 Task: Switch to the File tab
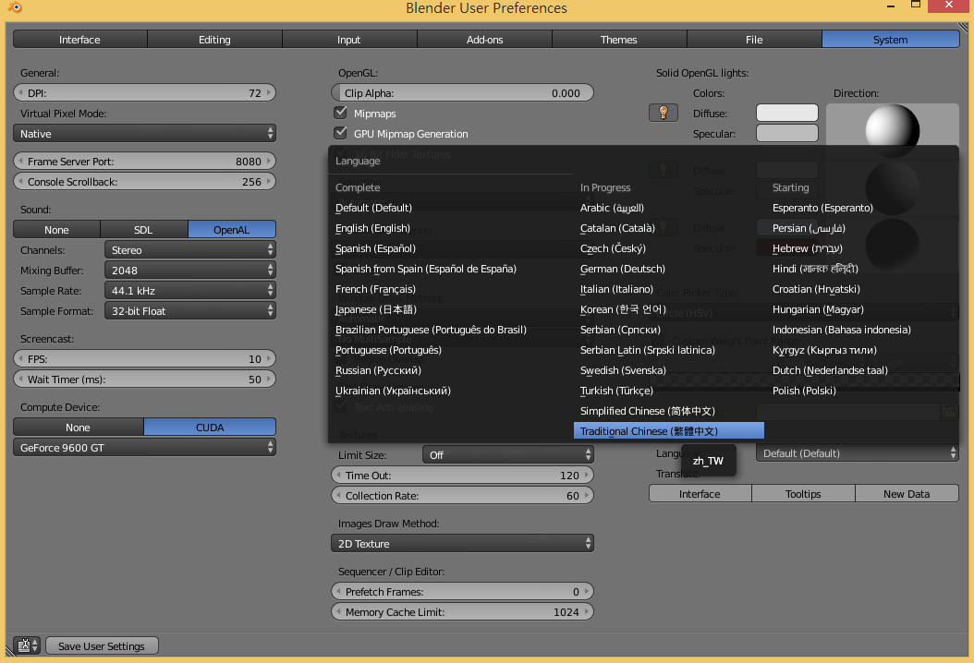click(x=754, y=39)
